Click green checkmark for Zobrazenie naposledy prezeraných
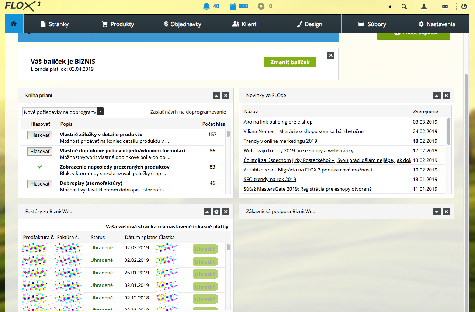 tap(40, 167)
